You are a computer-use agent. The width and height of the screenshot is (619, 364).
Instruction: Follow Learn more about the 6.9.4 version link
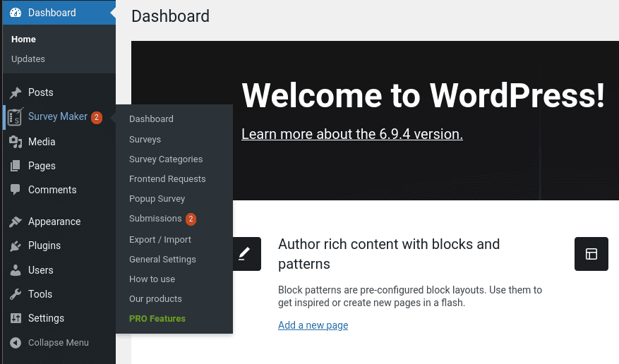(x=352, y=134)
